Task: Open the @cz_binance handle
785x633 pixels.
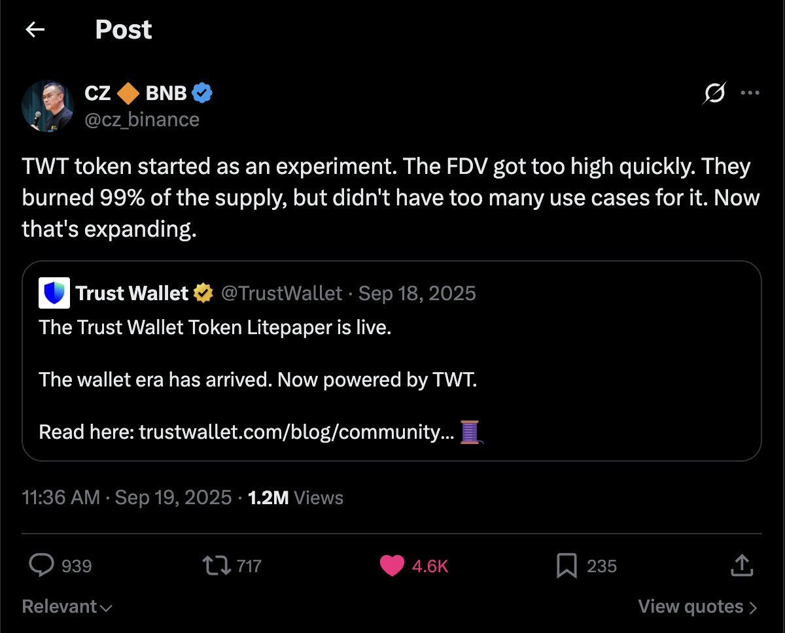Action: (x=141, y=120)
